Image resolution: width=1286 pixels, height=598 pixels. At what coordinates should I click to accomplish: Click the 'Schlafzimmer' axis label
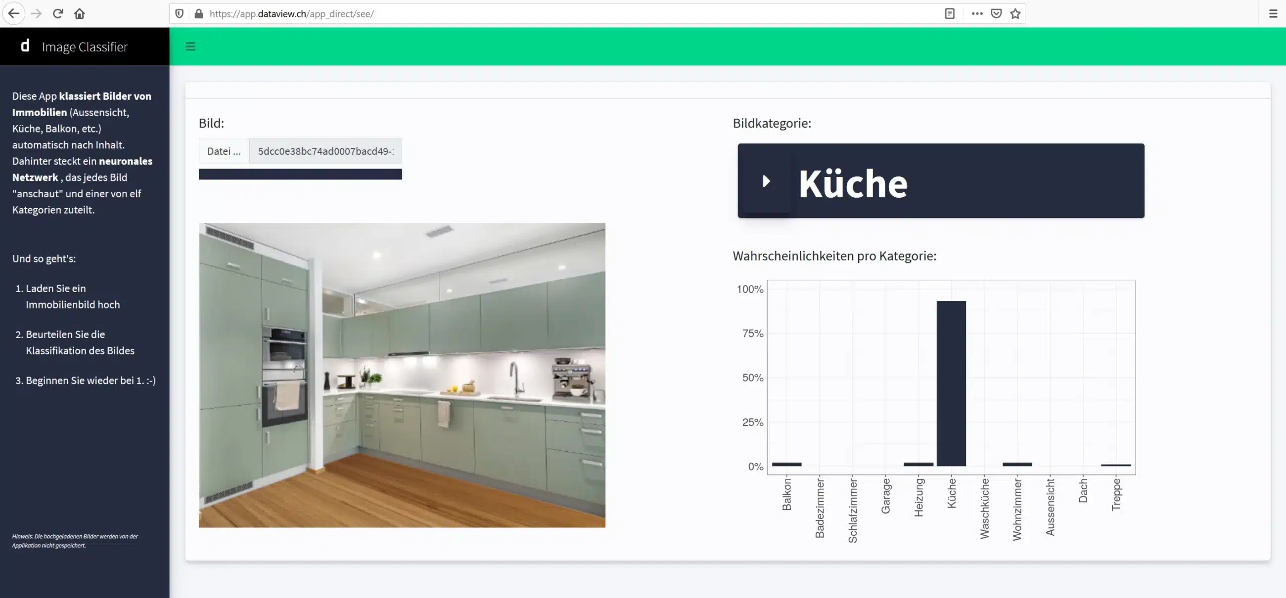click(x=853, y=510)
